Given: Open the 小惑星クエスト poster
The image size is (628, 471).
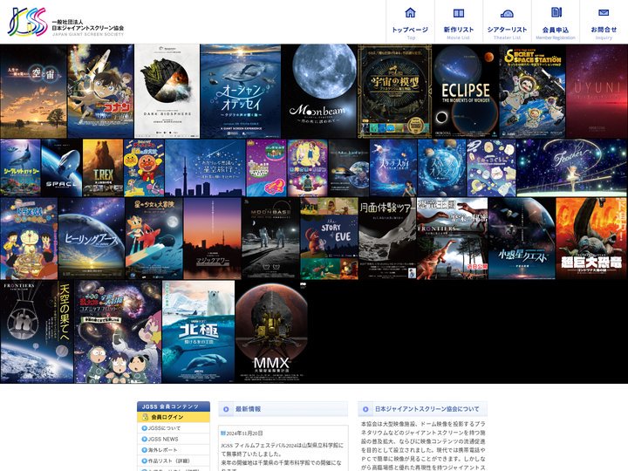Looking at the screenshot, I should pyautogui.click(x=522, y=239).
